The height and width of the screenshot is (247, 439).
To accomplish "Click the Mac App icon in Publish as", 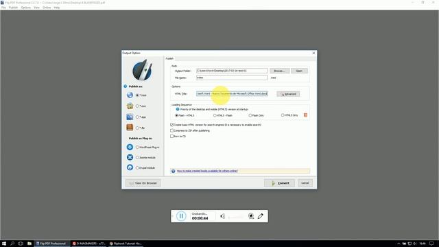I will (130, 117).
